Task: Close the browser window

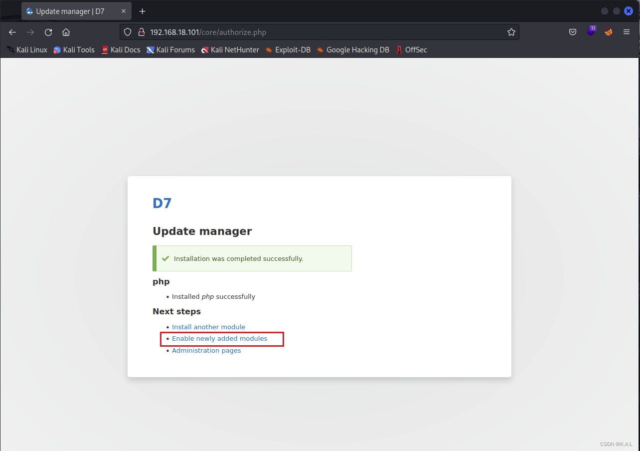Action: pyautogui.click(x=629, y=11)
